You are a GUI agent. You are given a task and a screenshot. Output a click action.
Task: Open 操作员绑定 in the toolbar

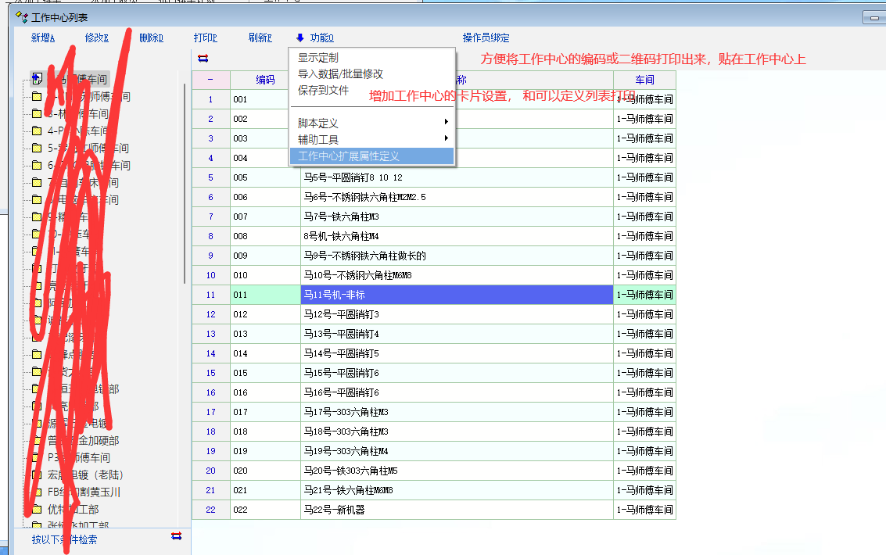tap(486, 38)
